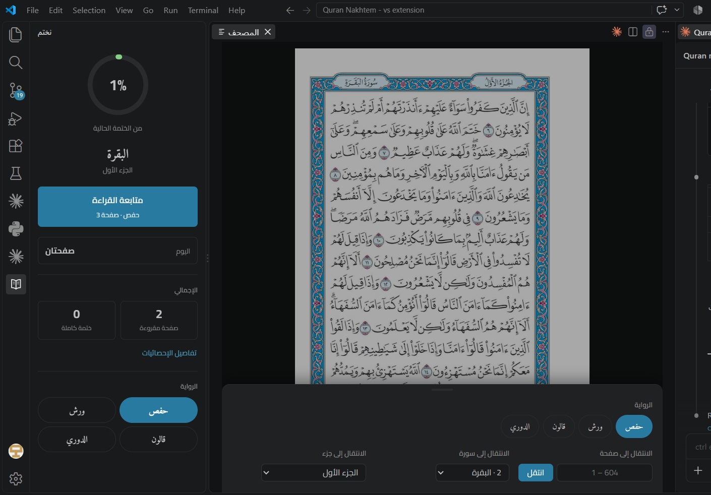Open the editor More Actions ellipsis
Screen dimensions: 711x495
pos(666,32)
